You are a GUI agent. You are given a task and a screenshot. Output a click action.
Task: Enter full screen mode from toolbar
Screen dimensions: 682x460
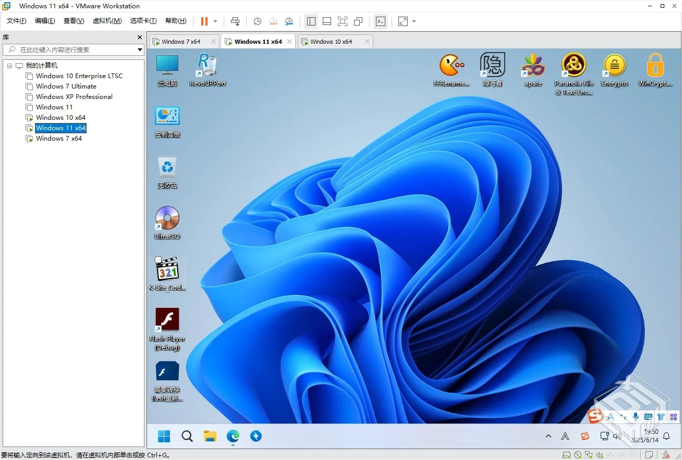coord(343,21)
